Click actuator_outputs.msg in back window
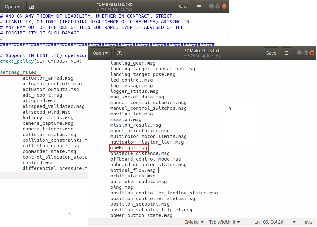 coord(51,89)
